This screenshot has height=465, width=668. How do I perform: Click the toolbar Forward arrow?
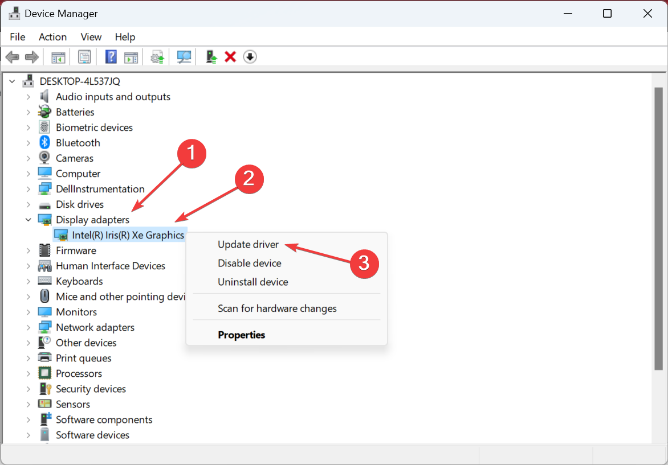[x=32, y=56]
